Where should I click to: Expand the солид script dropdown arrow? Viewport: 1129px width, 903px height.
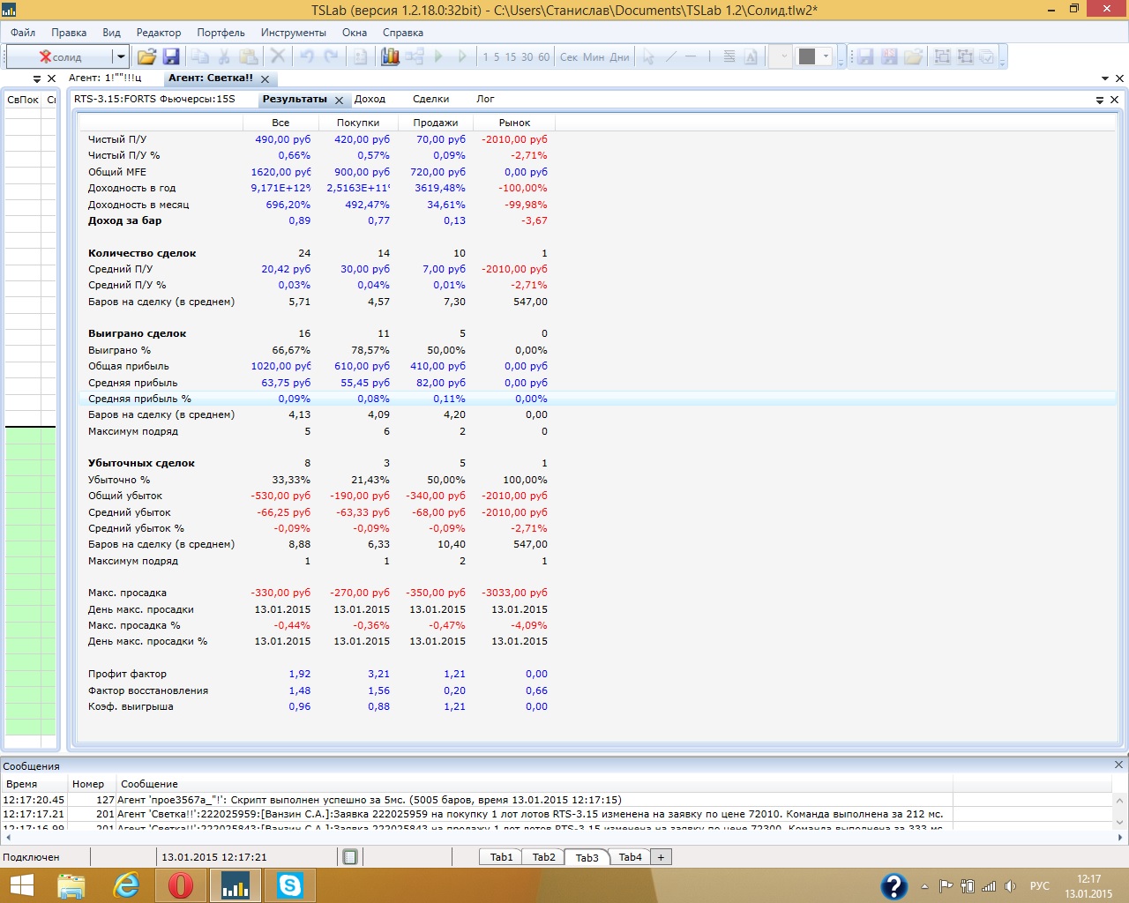coord(120,56)
